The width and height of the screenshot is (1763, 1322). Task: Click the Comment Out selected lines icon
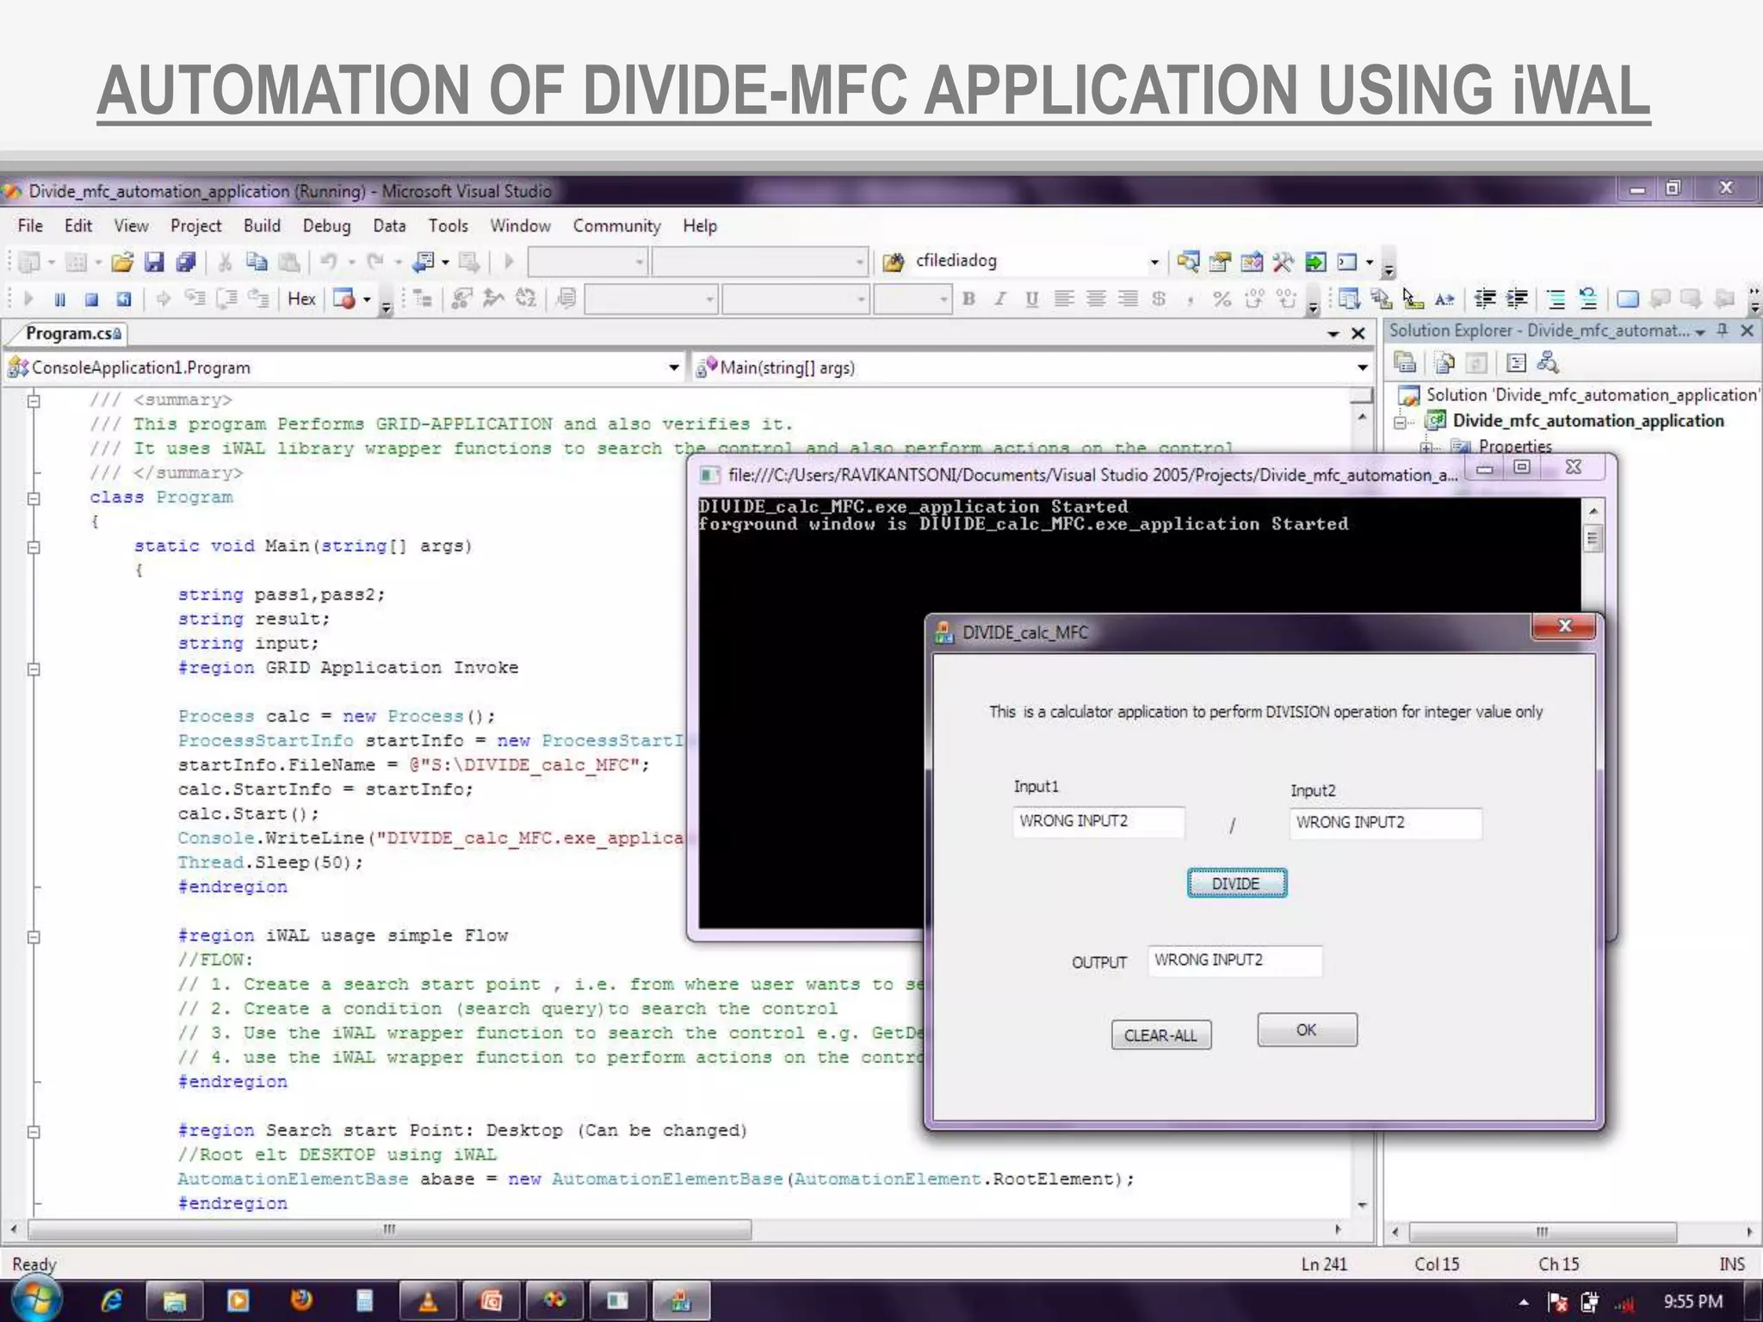pos(1556,300)
